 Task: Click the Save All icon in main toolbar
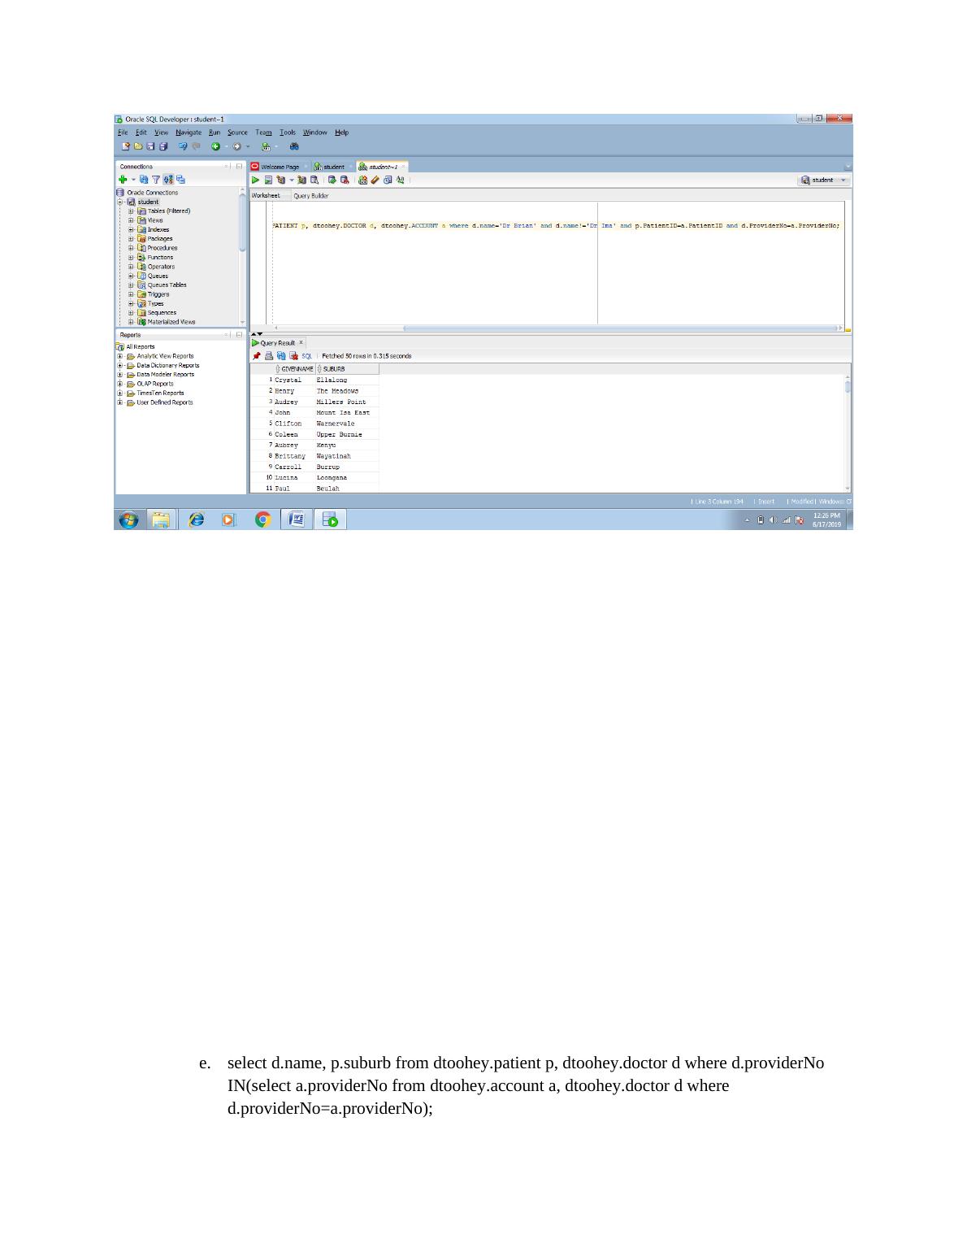point(163,146)
